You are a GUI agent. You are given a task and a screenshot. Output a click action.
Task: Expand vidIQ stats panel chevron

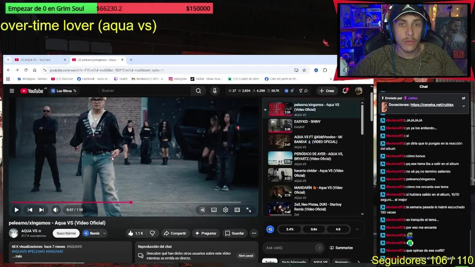(x=357, y=229)
